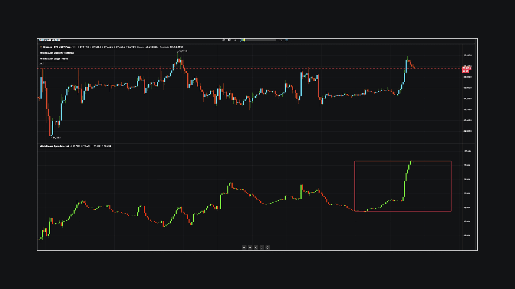Click the zoom-out minus button
The height and width of the screenshot is (289, 515).
(244, 247)
